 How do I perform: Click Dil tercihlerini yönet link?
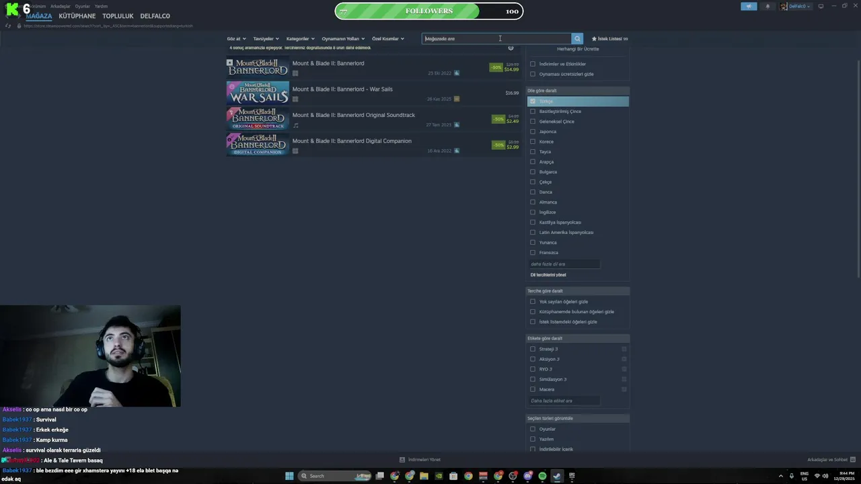coord(548,275)
